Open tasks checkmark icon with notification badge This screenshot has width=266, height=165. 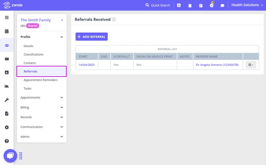pos(212,5)
